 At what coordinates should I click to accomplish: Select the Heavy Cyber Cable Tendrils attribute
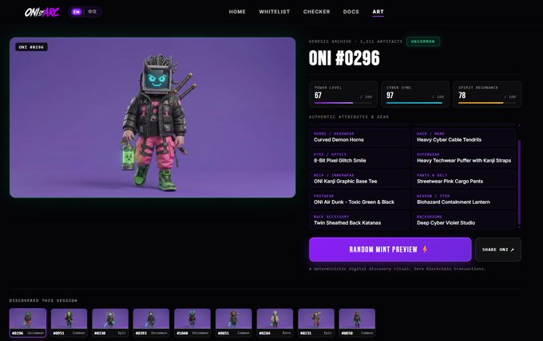click(x=464, y=137)
